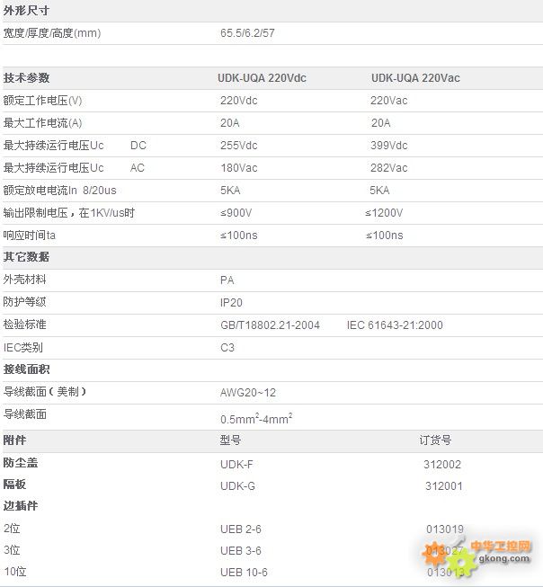Click the IEC 61643-21:2000 standard text

click(395, 325)
